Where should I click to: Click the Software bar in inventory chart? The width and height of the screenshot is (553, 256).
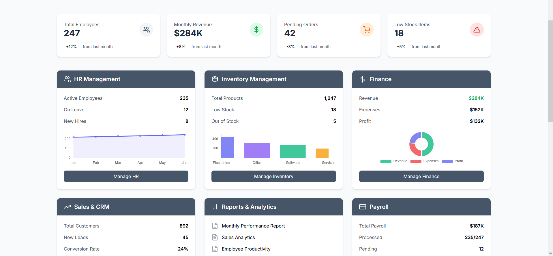293,151
